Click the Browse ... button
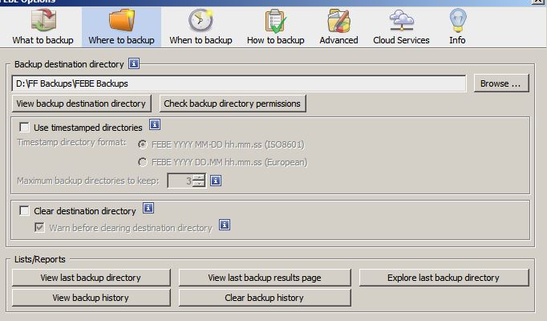 tap(501, 83)
